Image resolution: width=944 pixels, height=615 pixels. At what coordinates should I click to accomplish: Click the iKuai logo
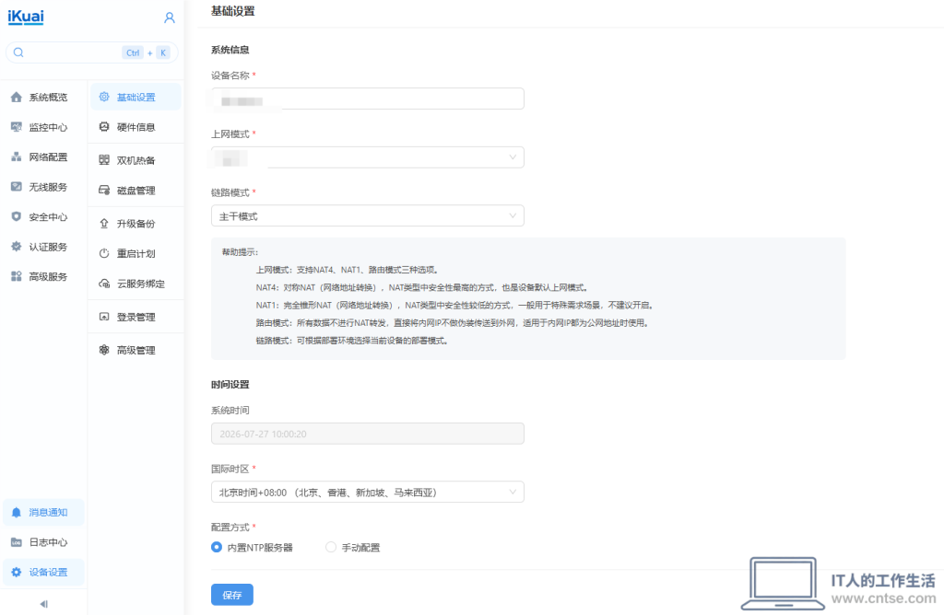(x=25, y=17)
